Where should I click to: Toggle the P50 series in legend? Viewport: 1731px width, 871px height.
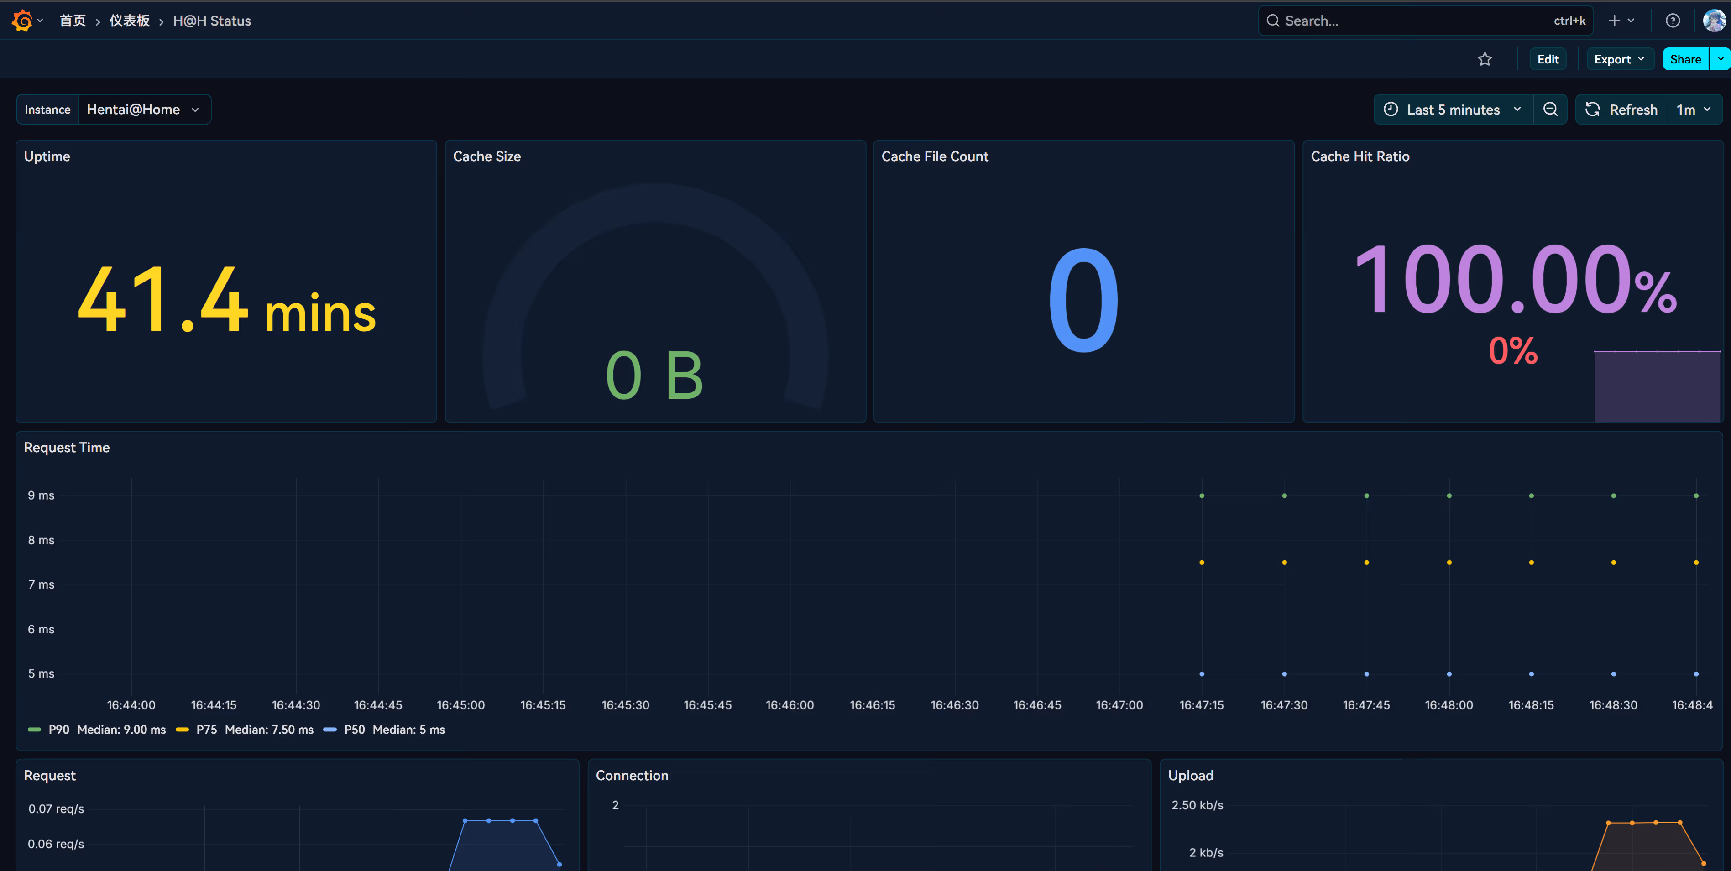pyautogui.click(x=354, y=729)
